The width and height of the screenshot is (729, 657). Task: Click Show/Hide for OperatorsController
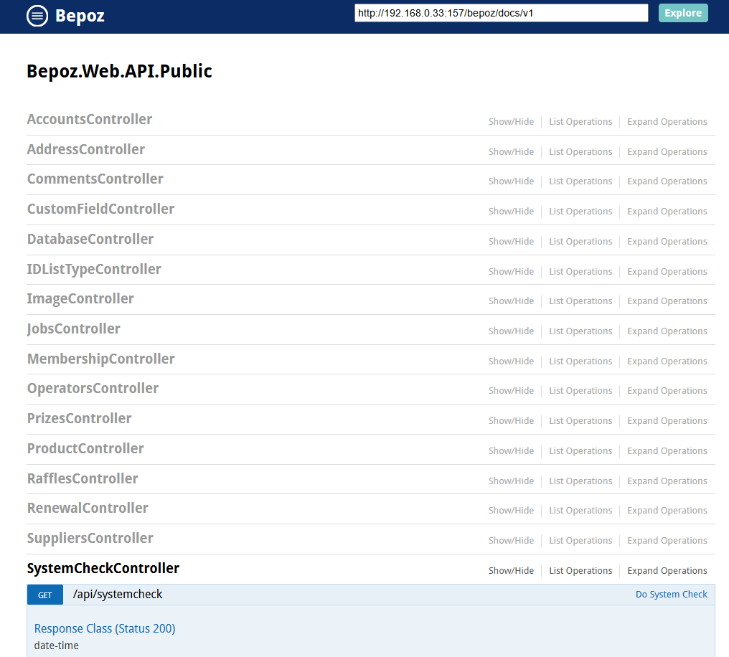coord(511,391)
